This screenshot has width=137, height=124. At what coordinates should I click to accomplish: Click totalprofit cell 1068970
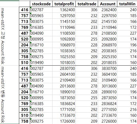click(64, 45)
